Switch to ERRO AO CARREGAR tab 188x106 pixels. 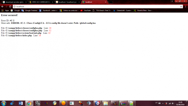pyautogui.click(x=41, y=2)
